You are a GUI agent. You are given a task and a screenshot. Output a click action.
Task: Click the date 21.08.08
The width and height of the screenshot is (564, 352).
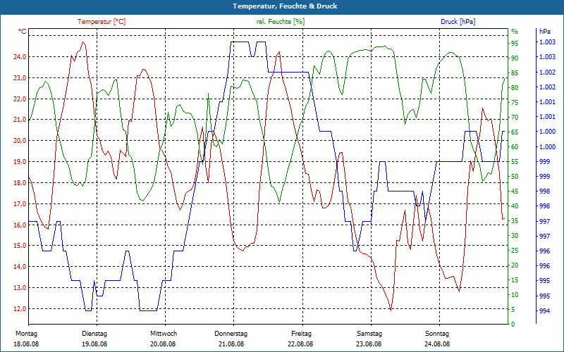pos(231,344)
